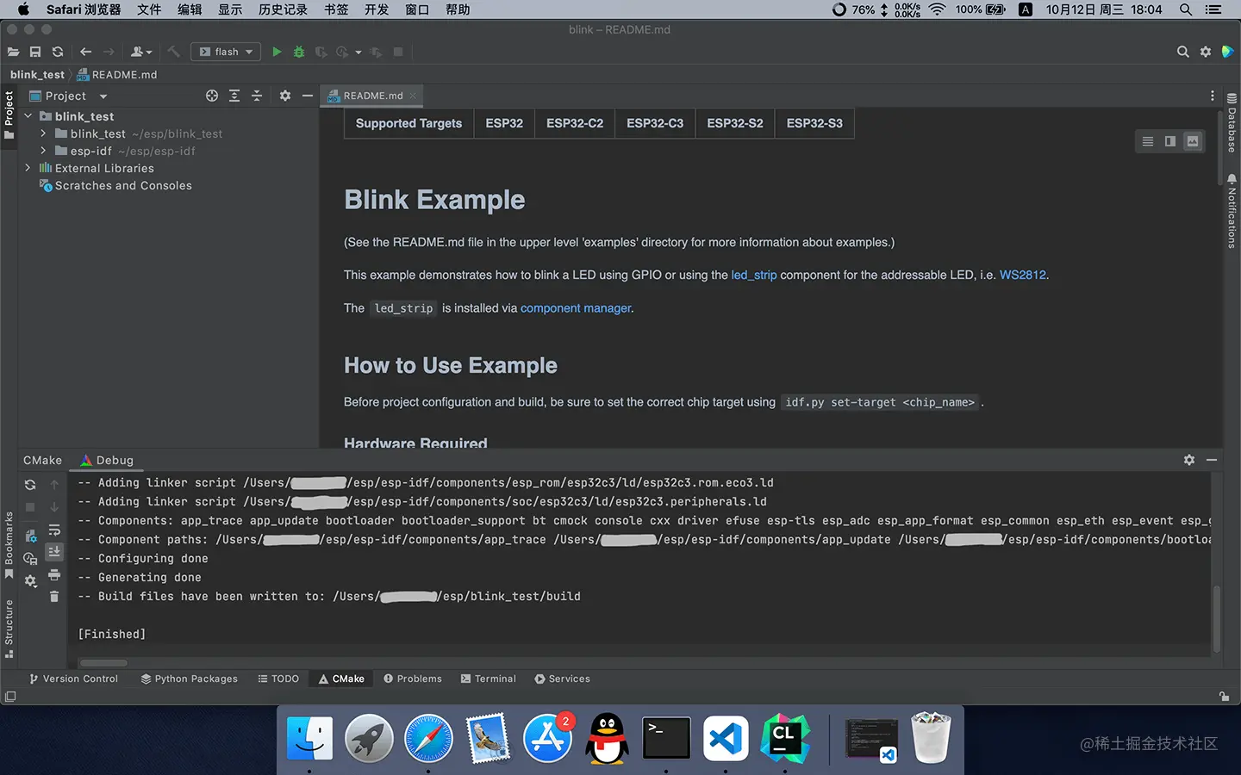Start debugging with the green bug icon
Image resolution: width=1241 pixels, height=775 pixels.
[299, 52]
